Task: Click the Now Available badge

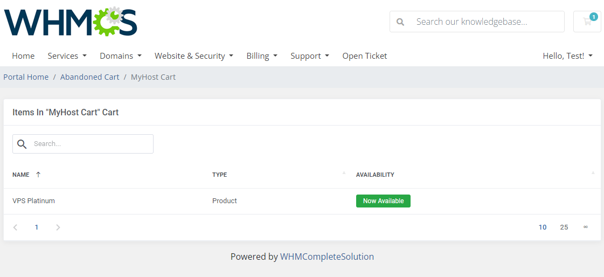Action: (383, 201)
